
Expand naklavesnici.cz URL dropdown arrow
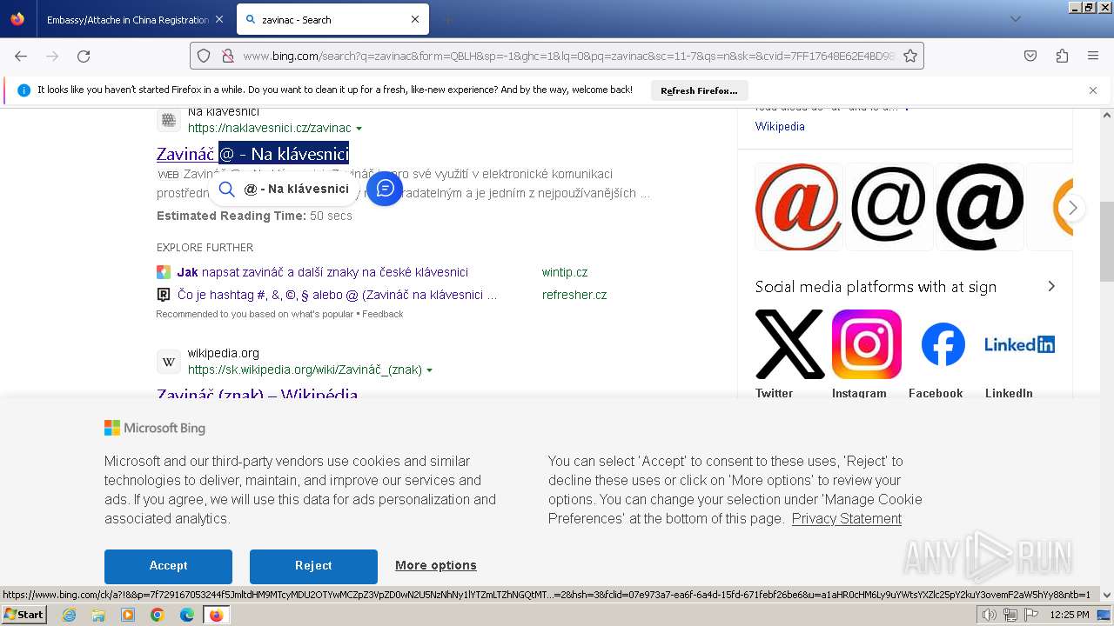pos(359,129)
